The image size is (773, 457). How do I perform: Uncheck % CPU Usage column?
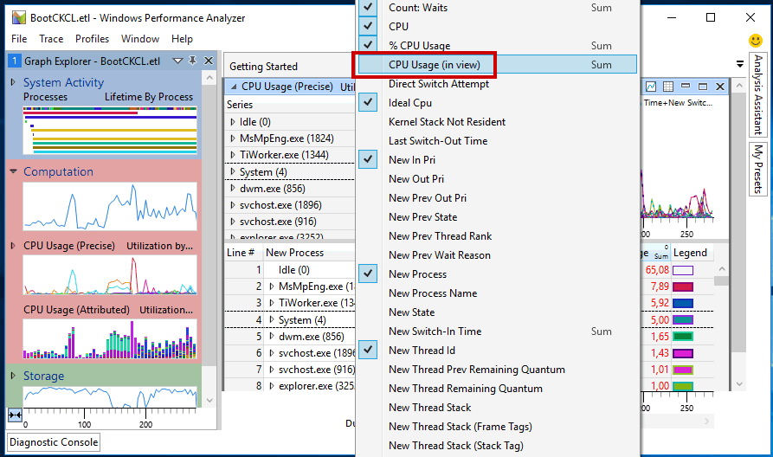[x=368, y=45]
